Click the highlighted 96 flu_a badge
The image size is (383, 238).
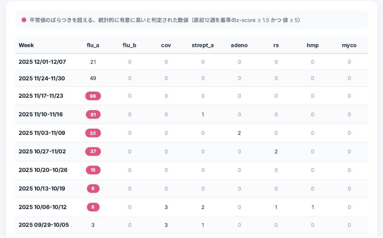[93, 96]
